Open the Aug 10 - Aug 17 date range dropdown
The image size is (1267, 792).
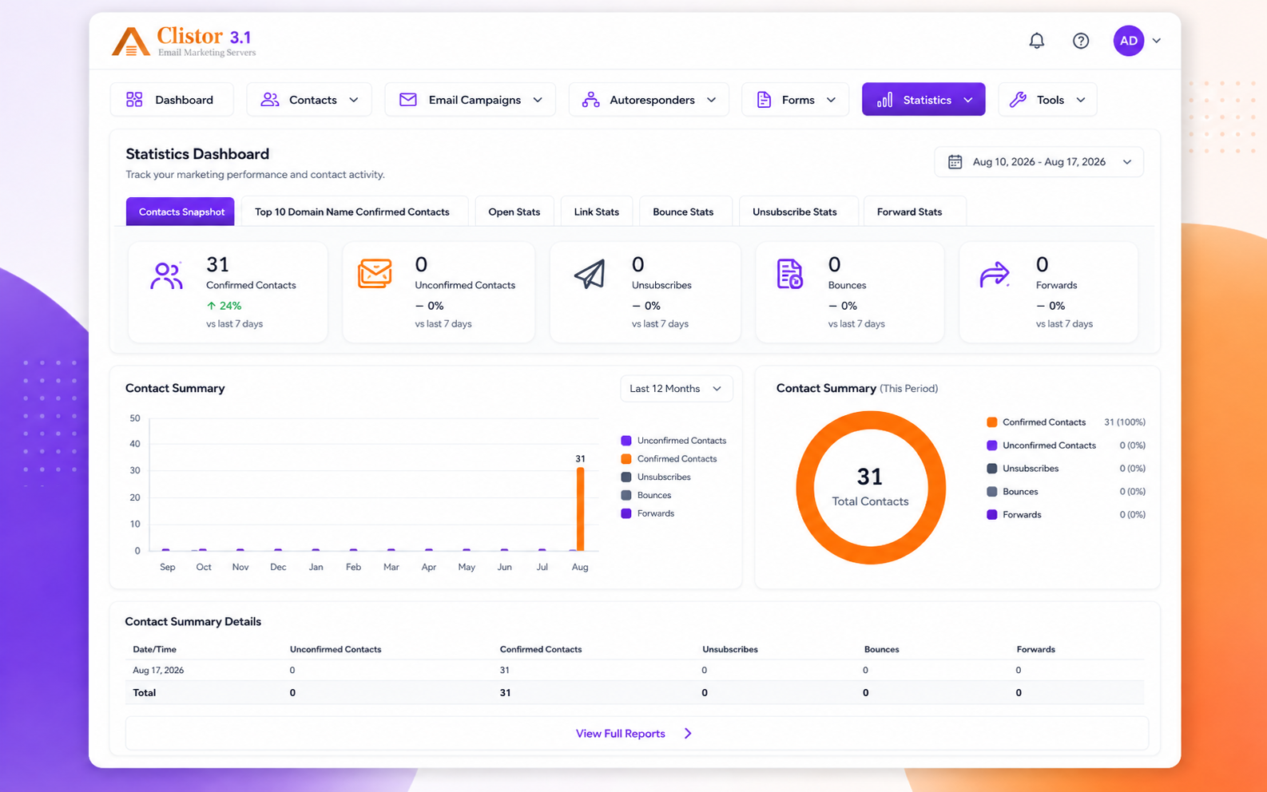[x=1039, y=162]
